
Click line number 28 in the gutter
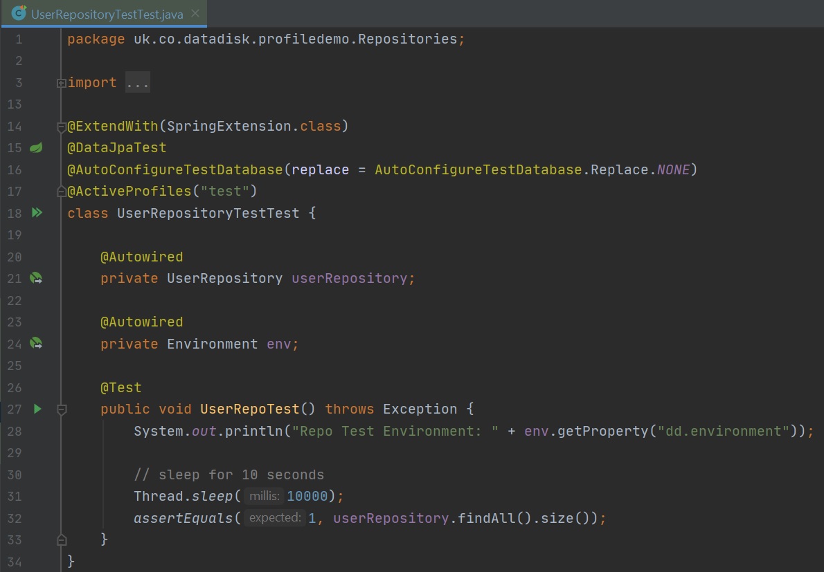click(15, 431)
